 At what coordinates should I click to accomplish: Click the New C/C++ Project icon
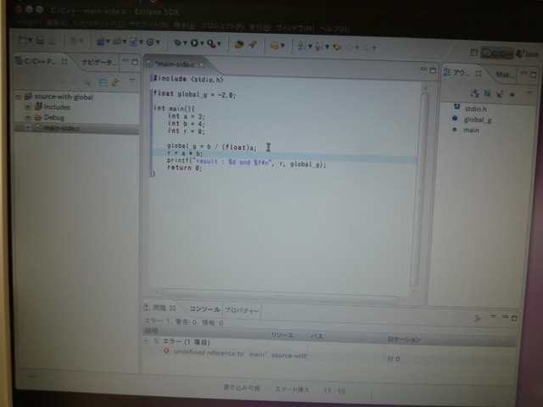(100, 42)
